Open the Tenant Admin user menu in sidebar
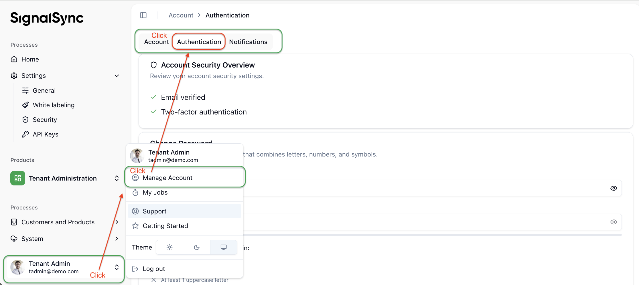The height and width of the screenshot is (285, 639). click(64, 267)
